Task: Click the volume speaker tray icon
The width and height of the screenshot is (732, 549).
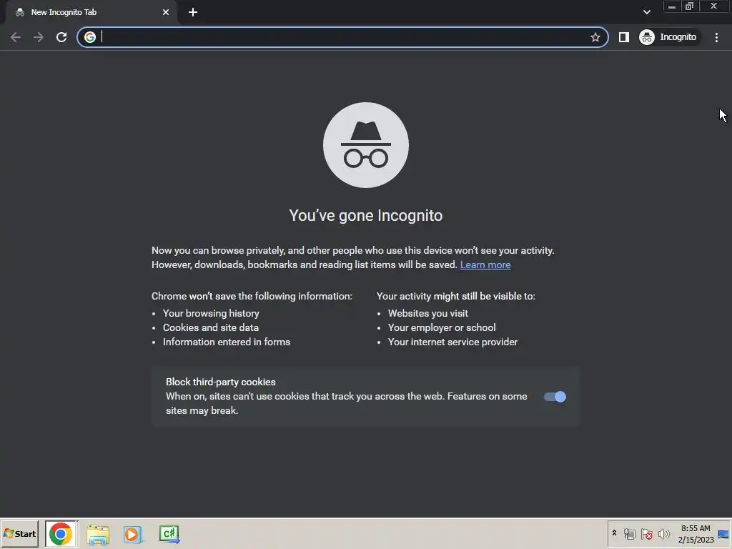Action: (x=663, y=534)
